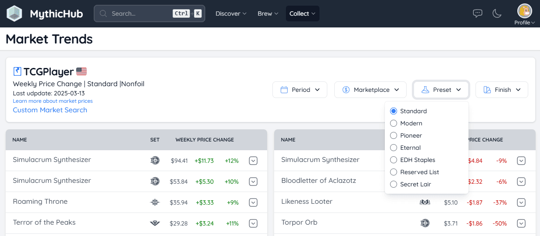Screen dimensions: 540x236
Task: Click the +$11.73 price change value
Action: tap(204, 161)
